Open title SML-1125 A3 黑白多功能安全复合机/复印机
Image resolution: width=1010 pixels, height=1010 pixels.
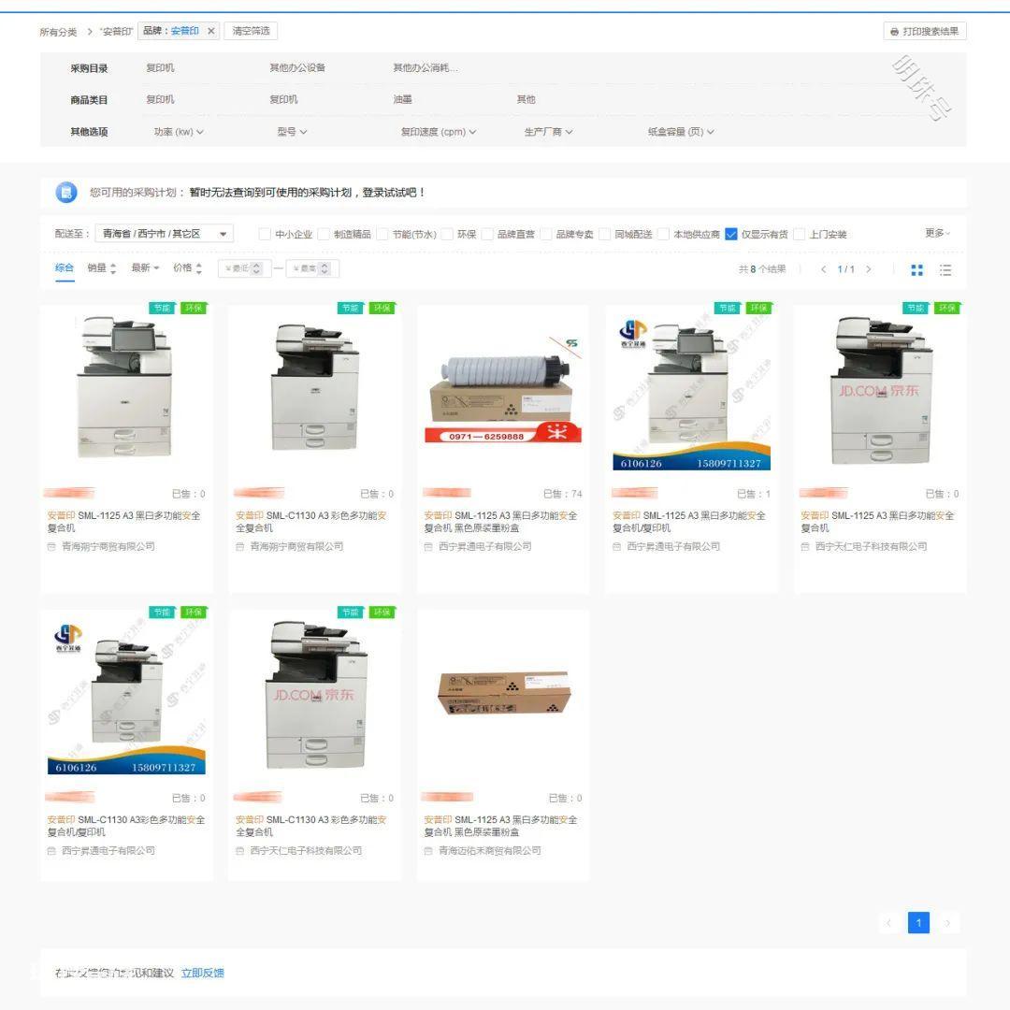pyautogui.click(x=689, y=522)
